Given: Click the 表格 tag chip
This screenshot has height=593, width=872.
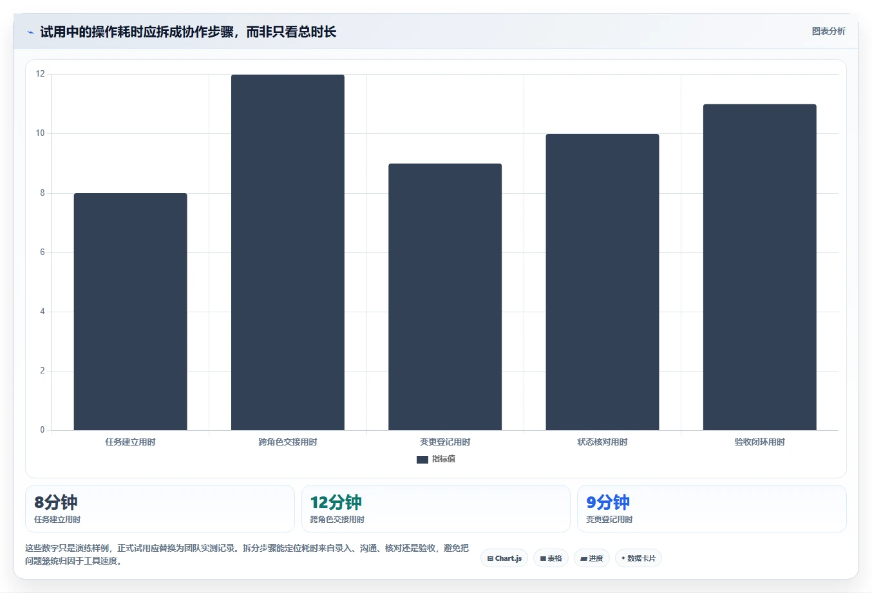Looking at the screenshot, I should click(551, 558).
